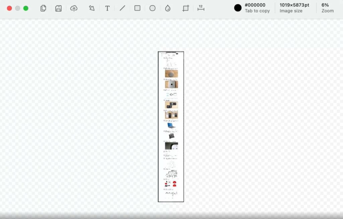Image resolution: width=343 pixels, height=219 pixels.
Task: Select the Ellipse shape tool
Action: tap(152, 8)
